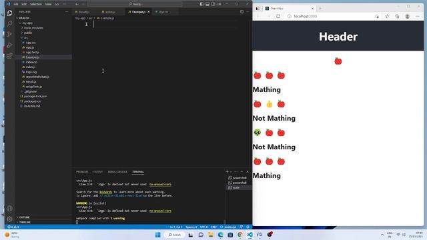Open Source Control view in activity bar

tap(9, 34)
